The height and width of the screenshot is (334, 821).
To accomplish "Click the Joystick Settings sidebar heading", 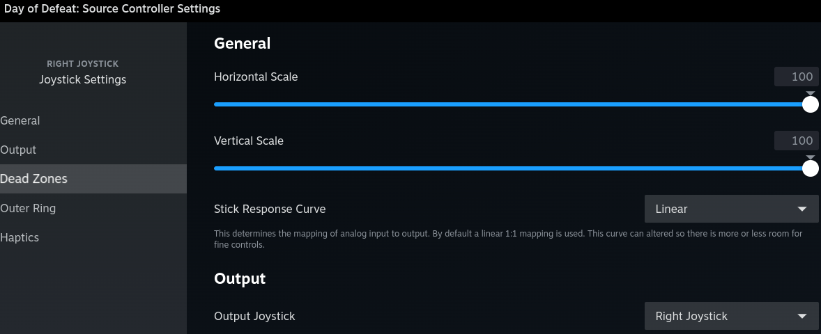I will [x=83, y=79].
